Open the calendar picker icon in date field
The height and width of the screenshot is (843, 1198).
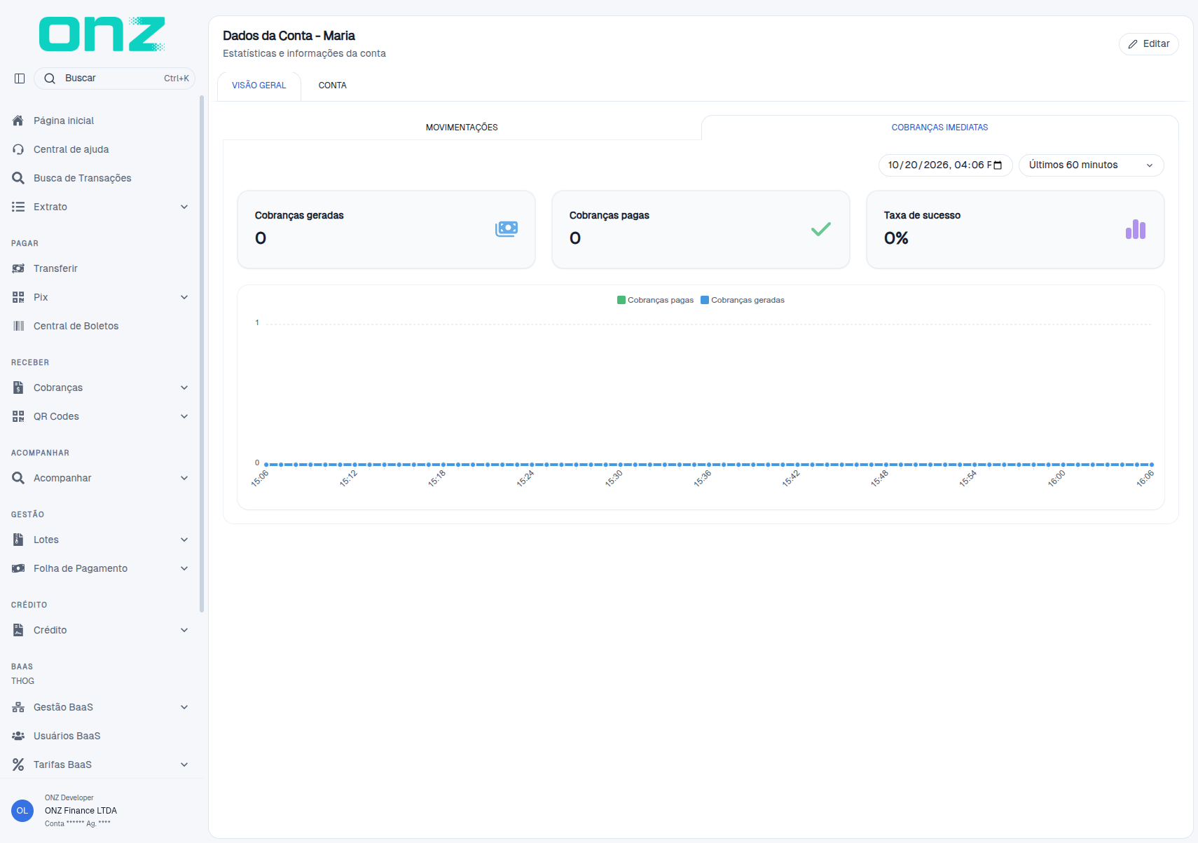pyautogui.click(x=998, y=165)
